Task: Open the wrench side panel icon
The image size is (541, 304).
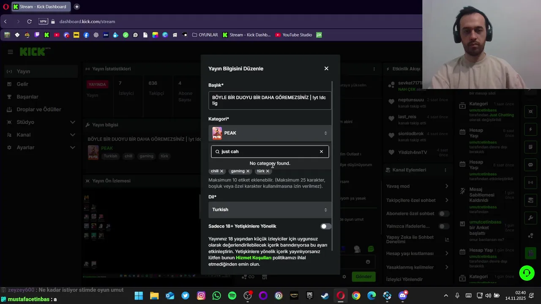Action: (530, 218)
